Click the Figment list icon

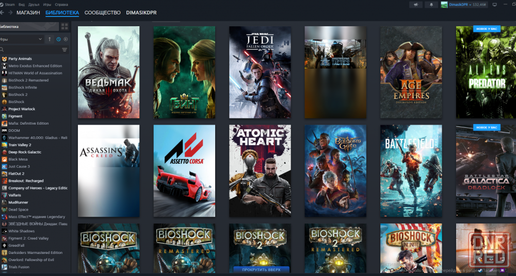[4, 116]
